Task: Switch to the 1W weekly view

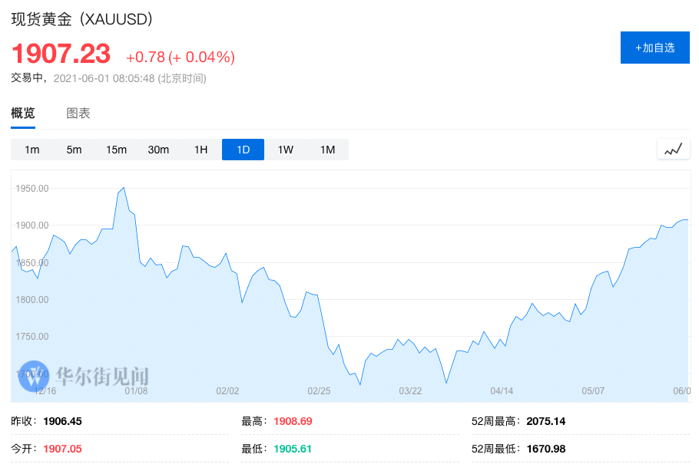Action: pyautogui.click(x=285, y=150)
